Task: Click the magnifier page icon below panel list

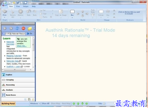Action: click(x=29, y=100)
